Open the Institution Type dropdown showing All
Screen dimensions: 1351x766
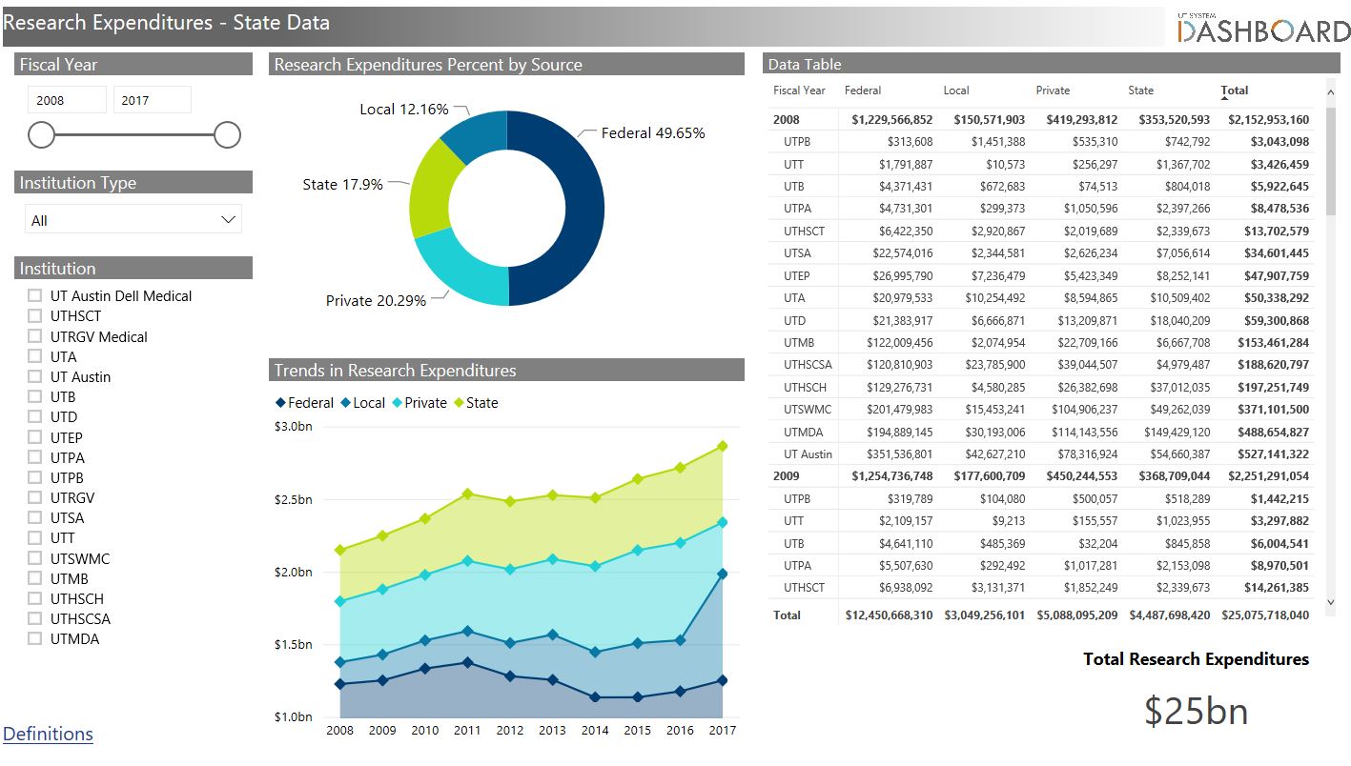(133, 220)
